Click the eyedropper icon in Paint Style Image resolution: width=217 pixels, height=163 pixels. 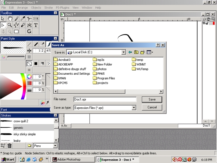tap(47, 103)
